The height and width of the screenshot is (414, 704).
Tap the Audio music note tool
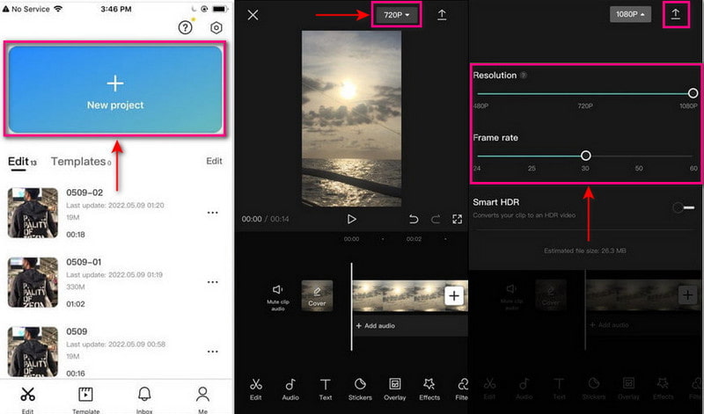[290, 389]
